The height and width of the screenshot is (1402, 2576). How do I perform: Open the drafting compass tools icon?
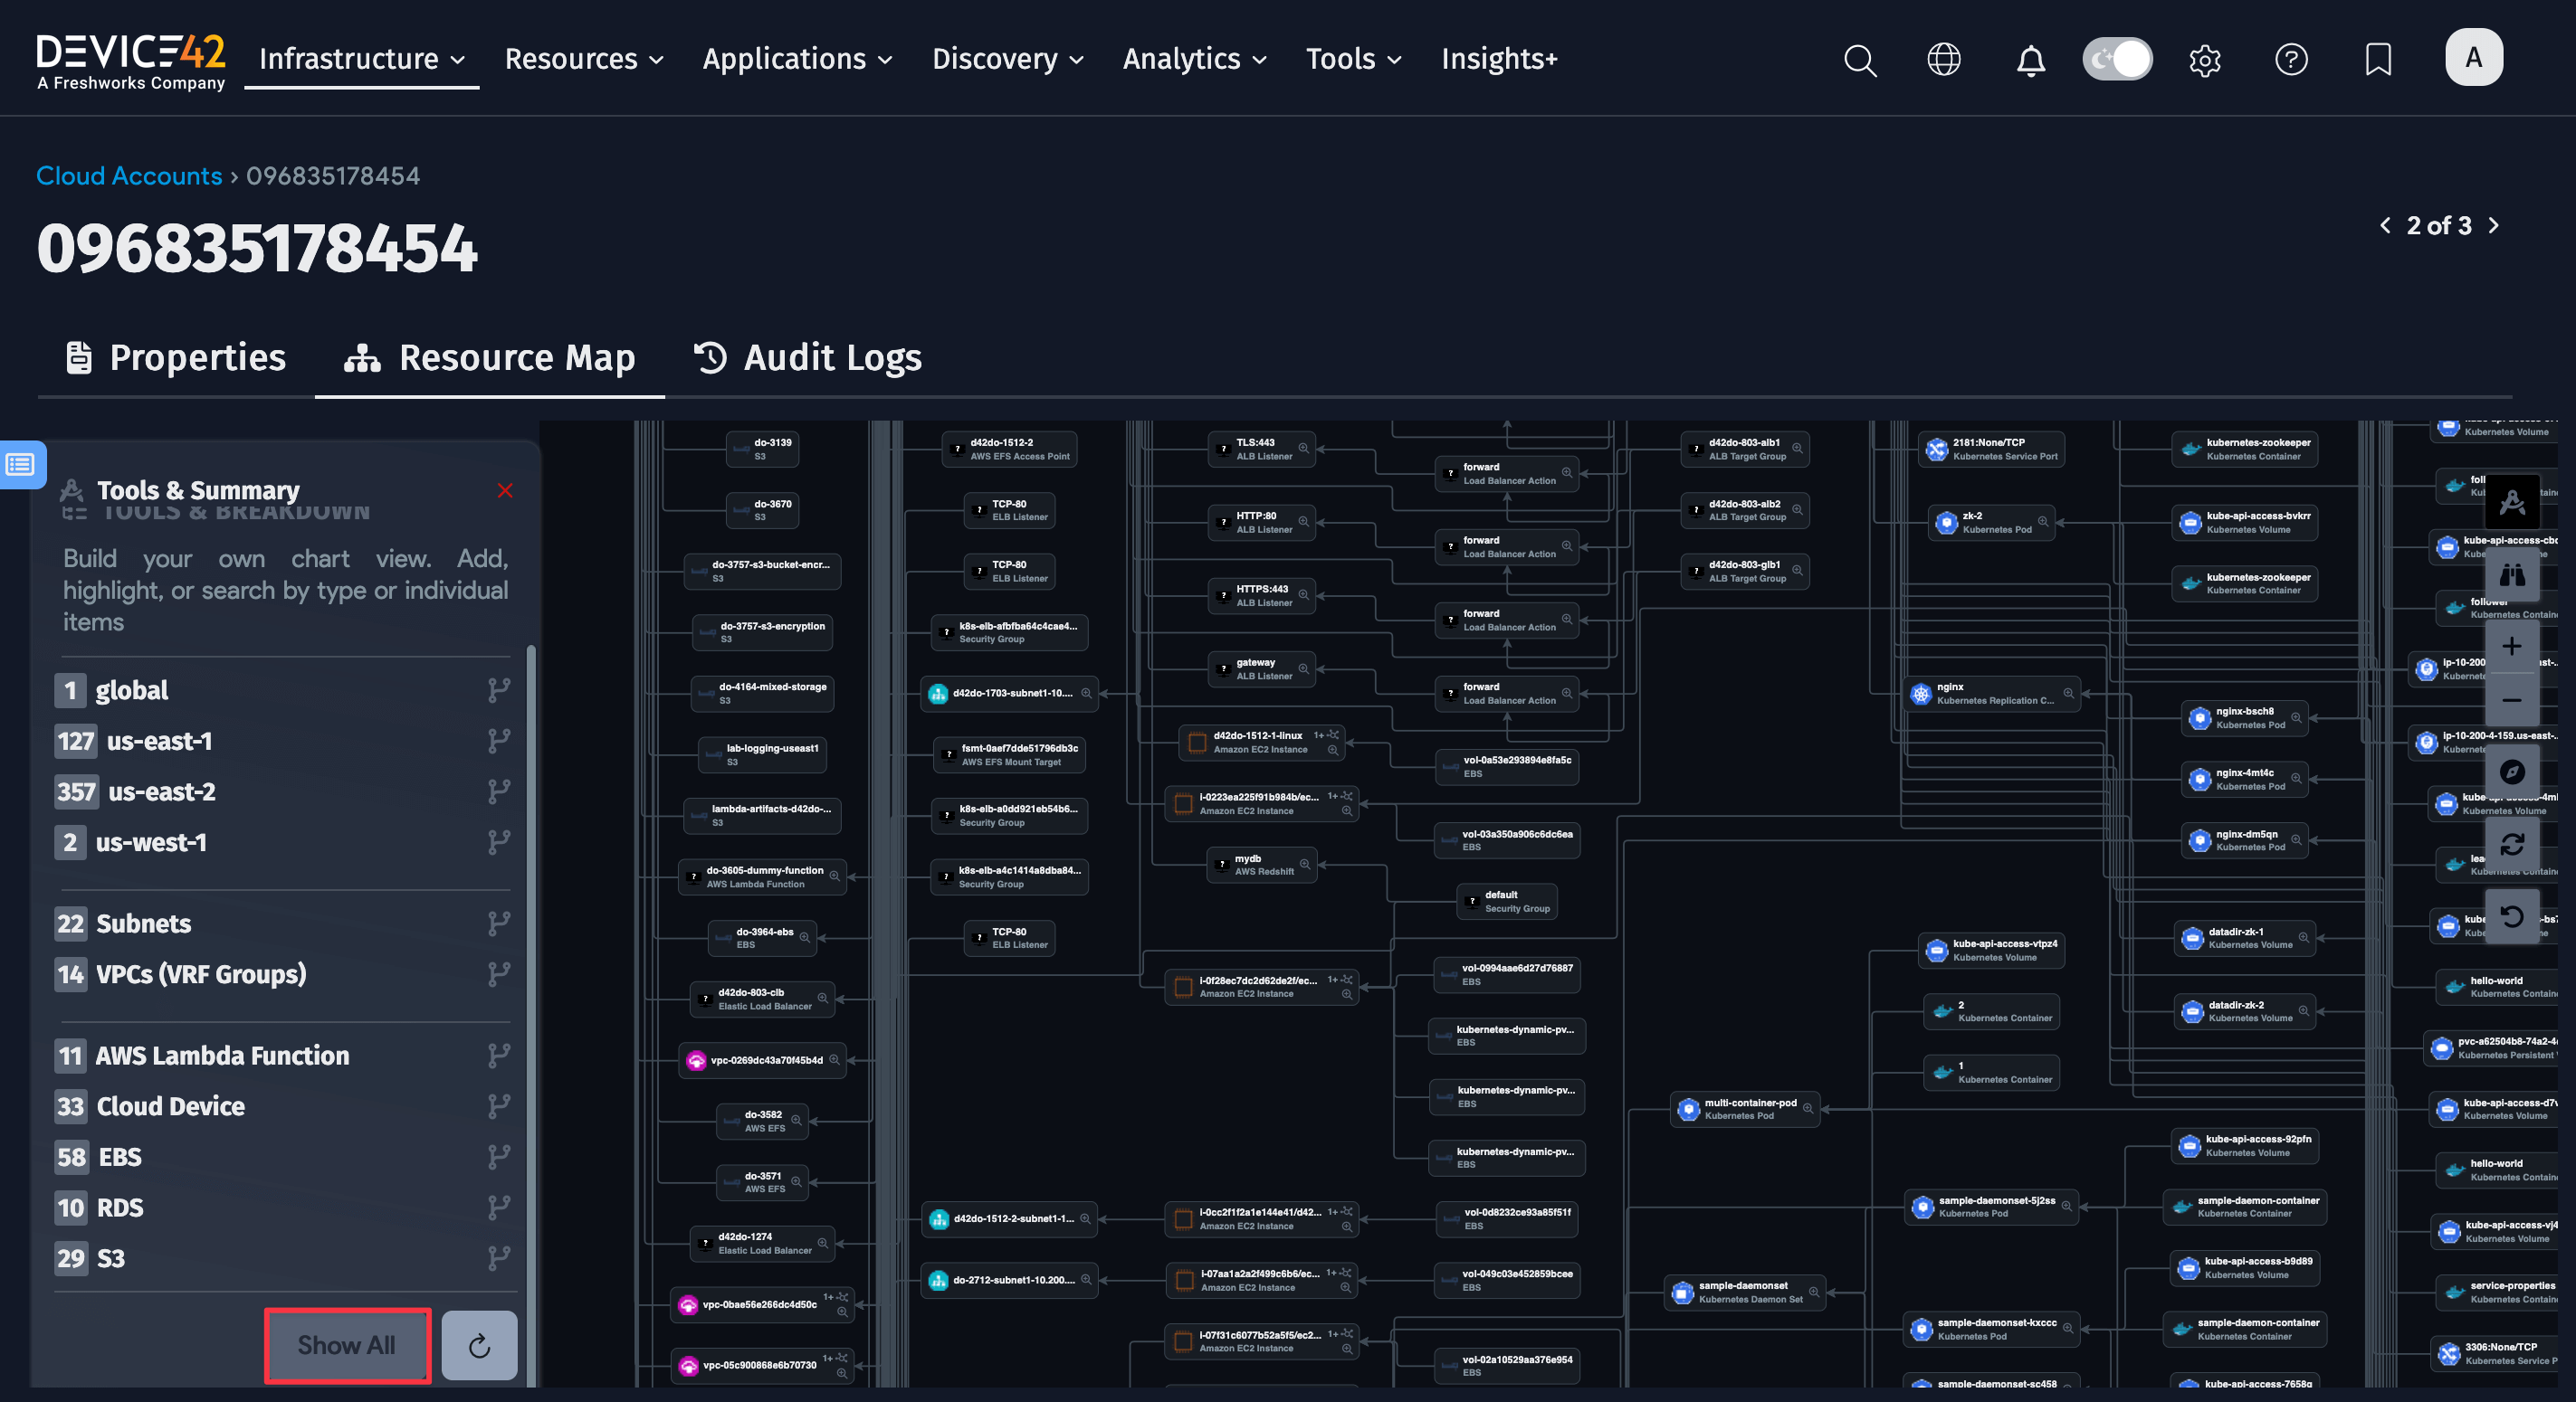coord(2511,503)
